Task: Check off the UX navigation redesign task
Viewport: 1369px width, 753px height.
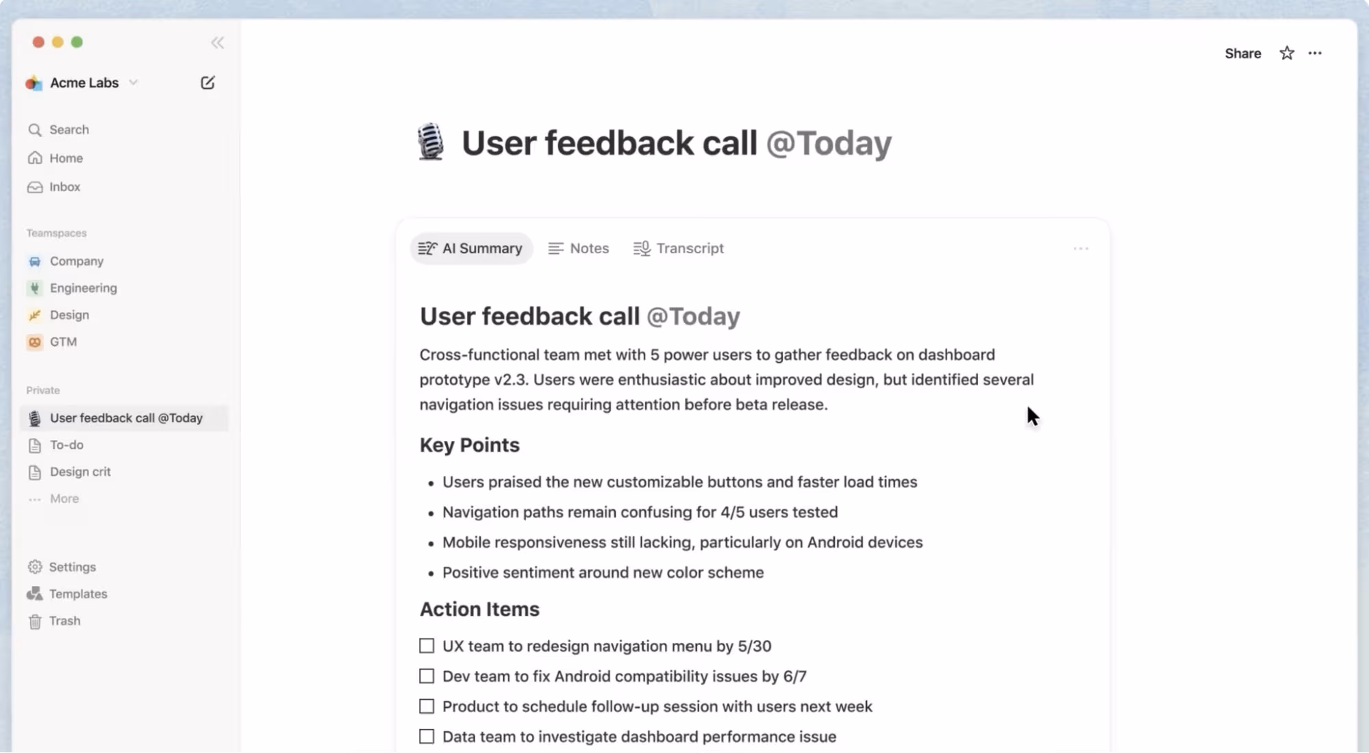Action: (427, 646)
